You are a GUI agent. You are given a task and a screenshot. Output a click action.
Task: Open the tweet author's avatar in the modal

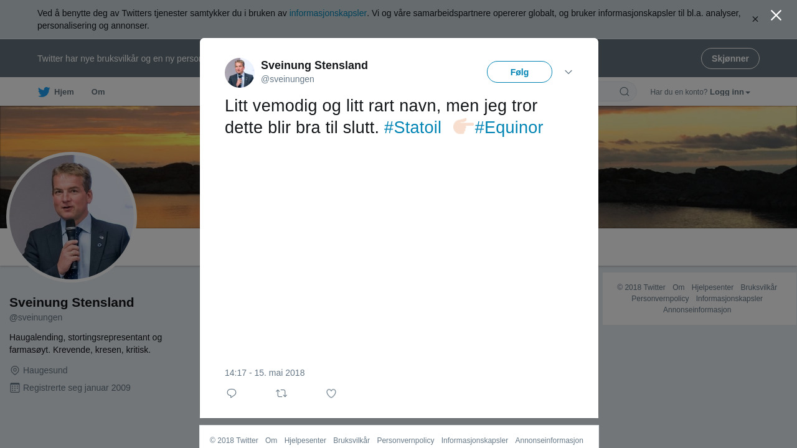coord(240,73)
